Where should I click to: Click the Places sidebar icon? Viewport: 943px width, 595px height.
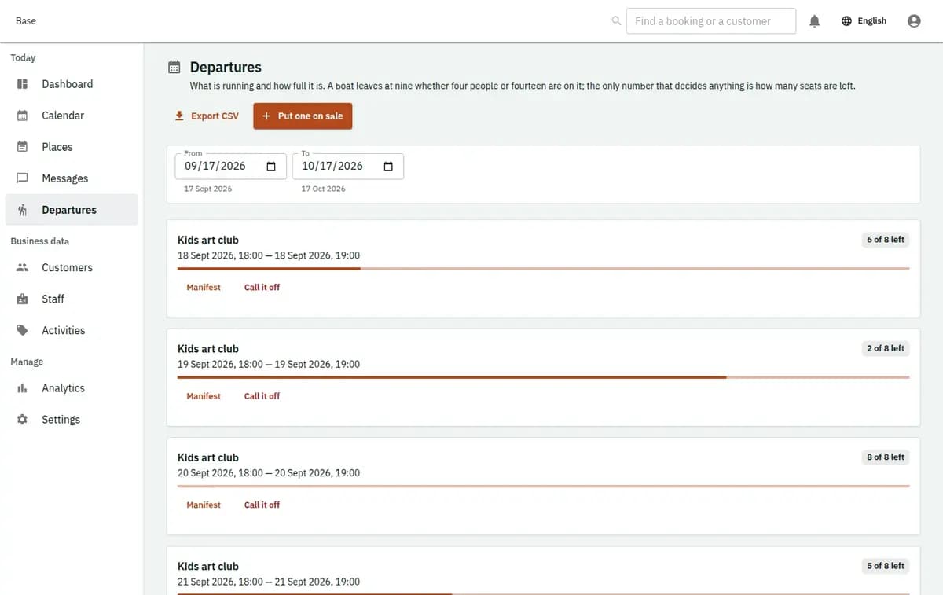pyautogui.click(x=23, y=147)
